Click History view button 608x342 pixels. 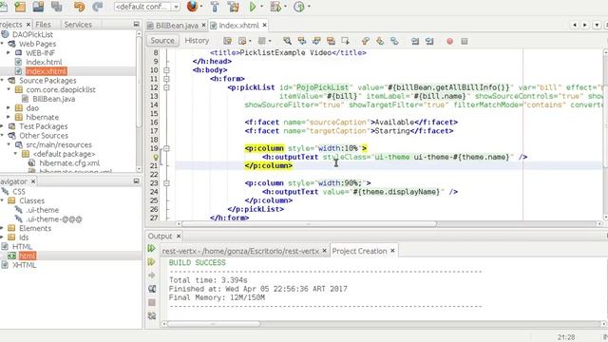[197, 40]
